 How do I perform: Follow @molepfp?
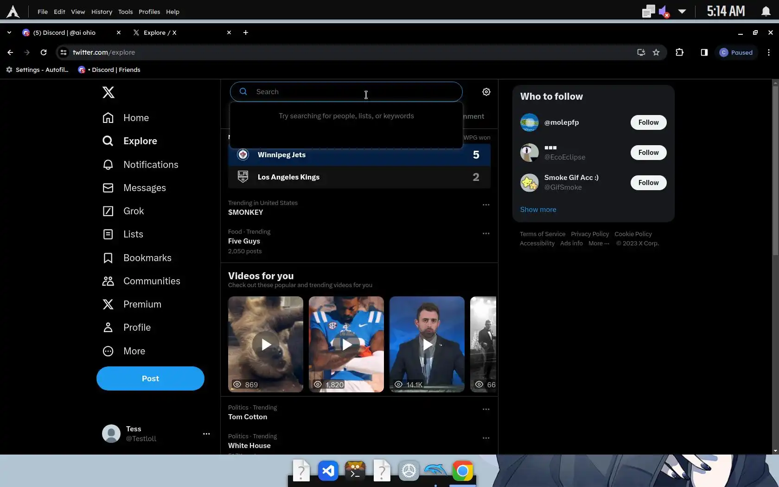[x=648, y=122]
